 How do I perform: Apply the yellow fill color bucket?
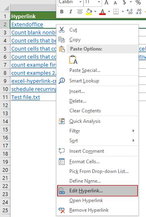pyautogui.click(x=89, y=12)
